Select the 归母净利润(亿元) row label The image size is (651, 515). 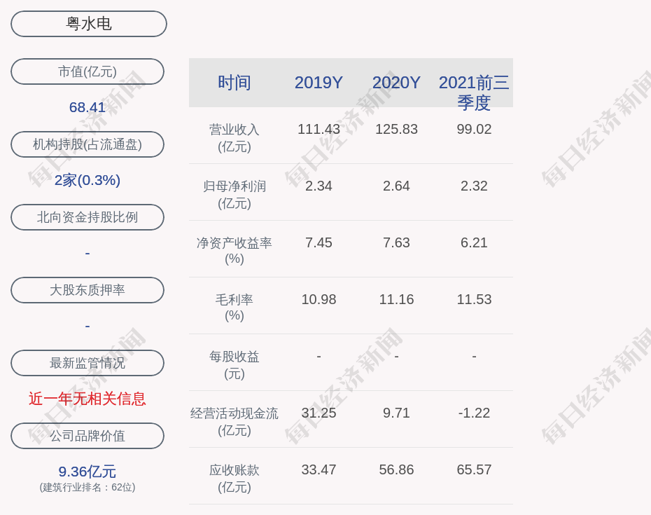[234, 194]
